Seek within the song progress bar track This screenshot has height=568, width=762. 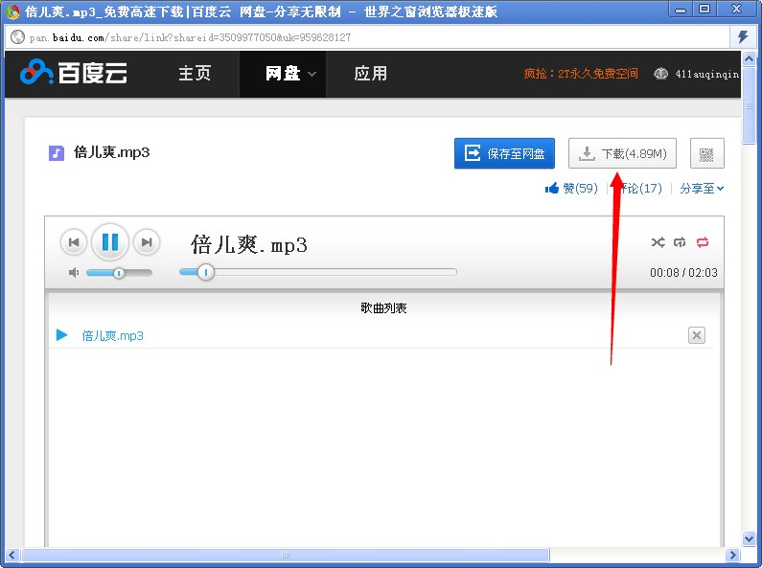pyautogui.click(x=318, y=272)
